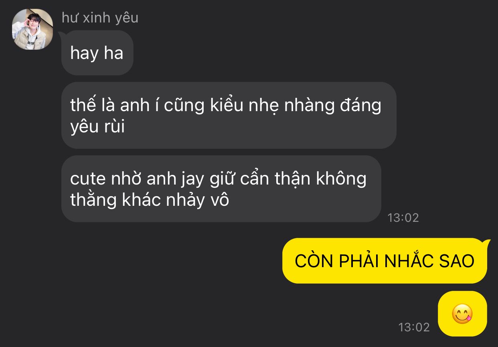Select the 'cute nhờ anh jay' message bubble
498x347 pixels.
click(x=221, y=189)
